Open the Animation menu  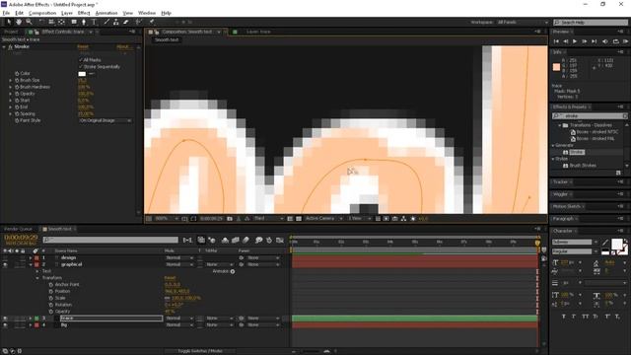106,13
